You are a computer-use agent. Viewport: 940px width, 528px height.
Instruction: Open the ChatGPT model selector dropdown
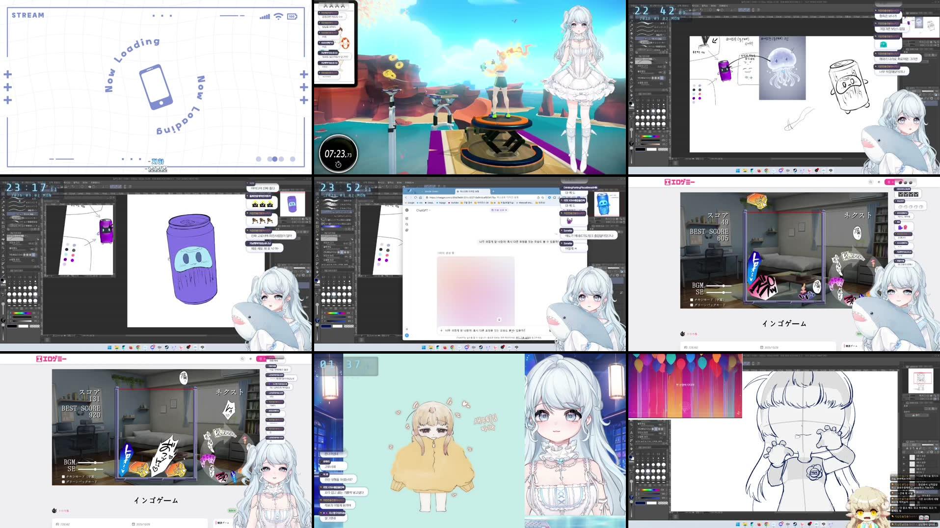tap(424, 211)
